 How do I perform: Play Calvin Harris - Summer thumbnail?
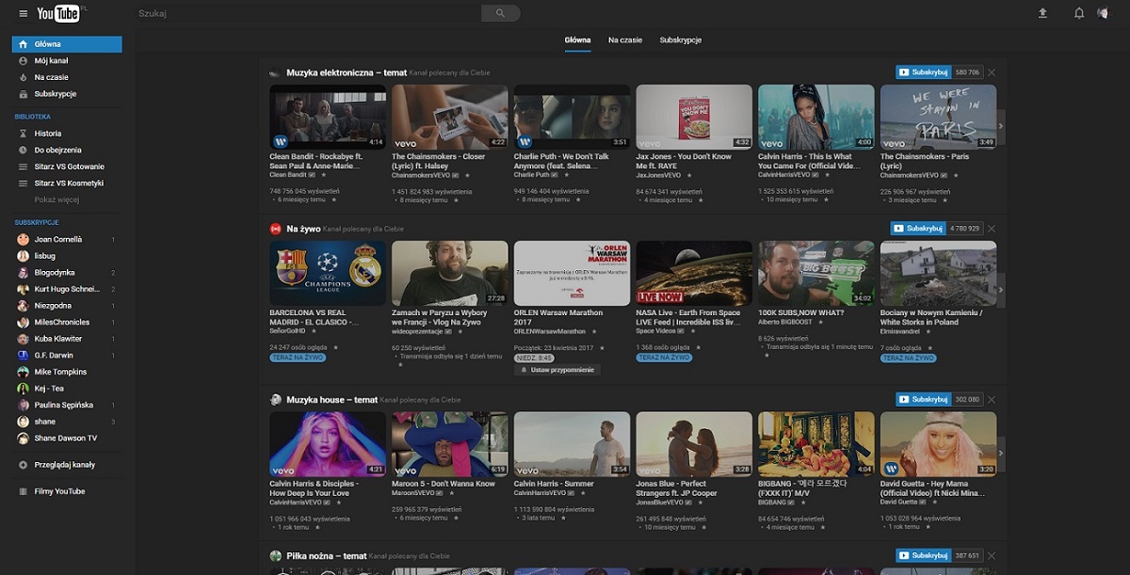(572, 444)
